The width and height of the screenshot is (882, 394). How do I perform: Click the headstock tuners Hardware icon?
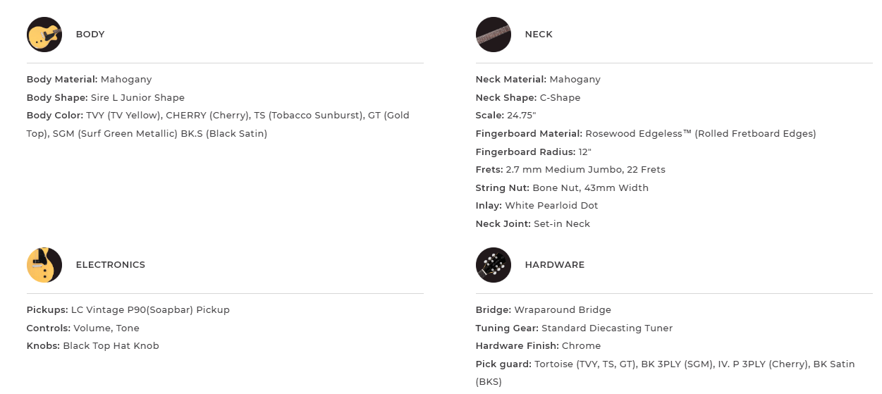493,265
